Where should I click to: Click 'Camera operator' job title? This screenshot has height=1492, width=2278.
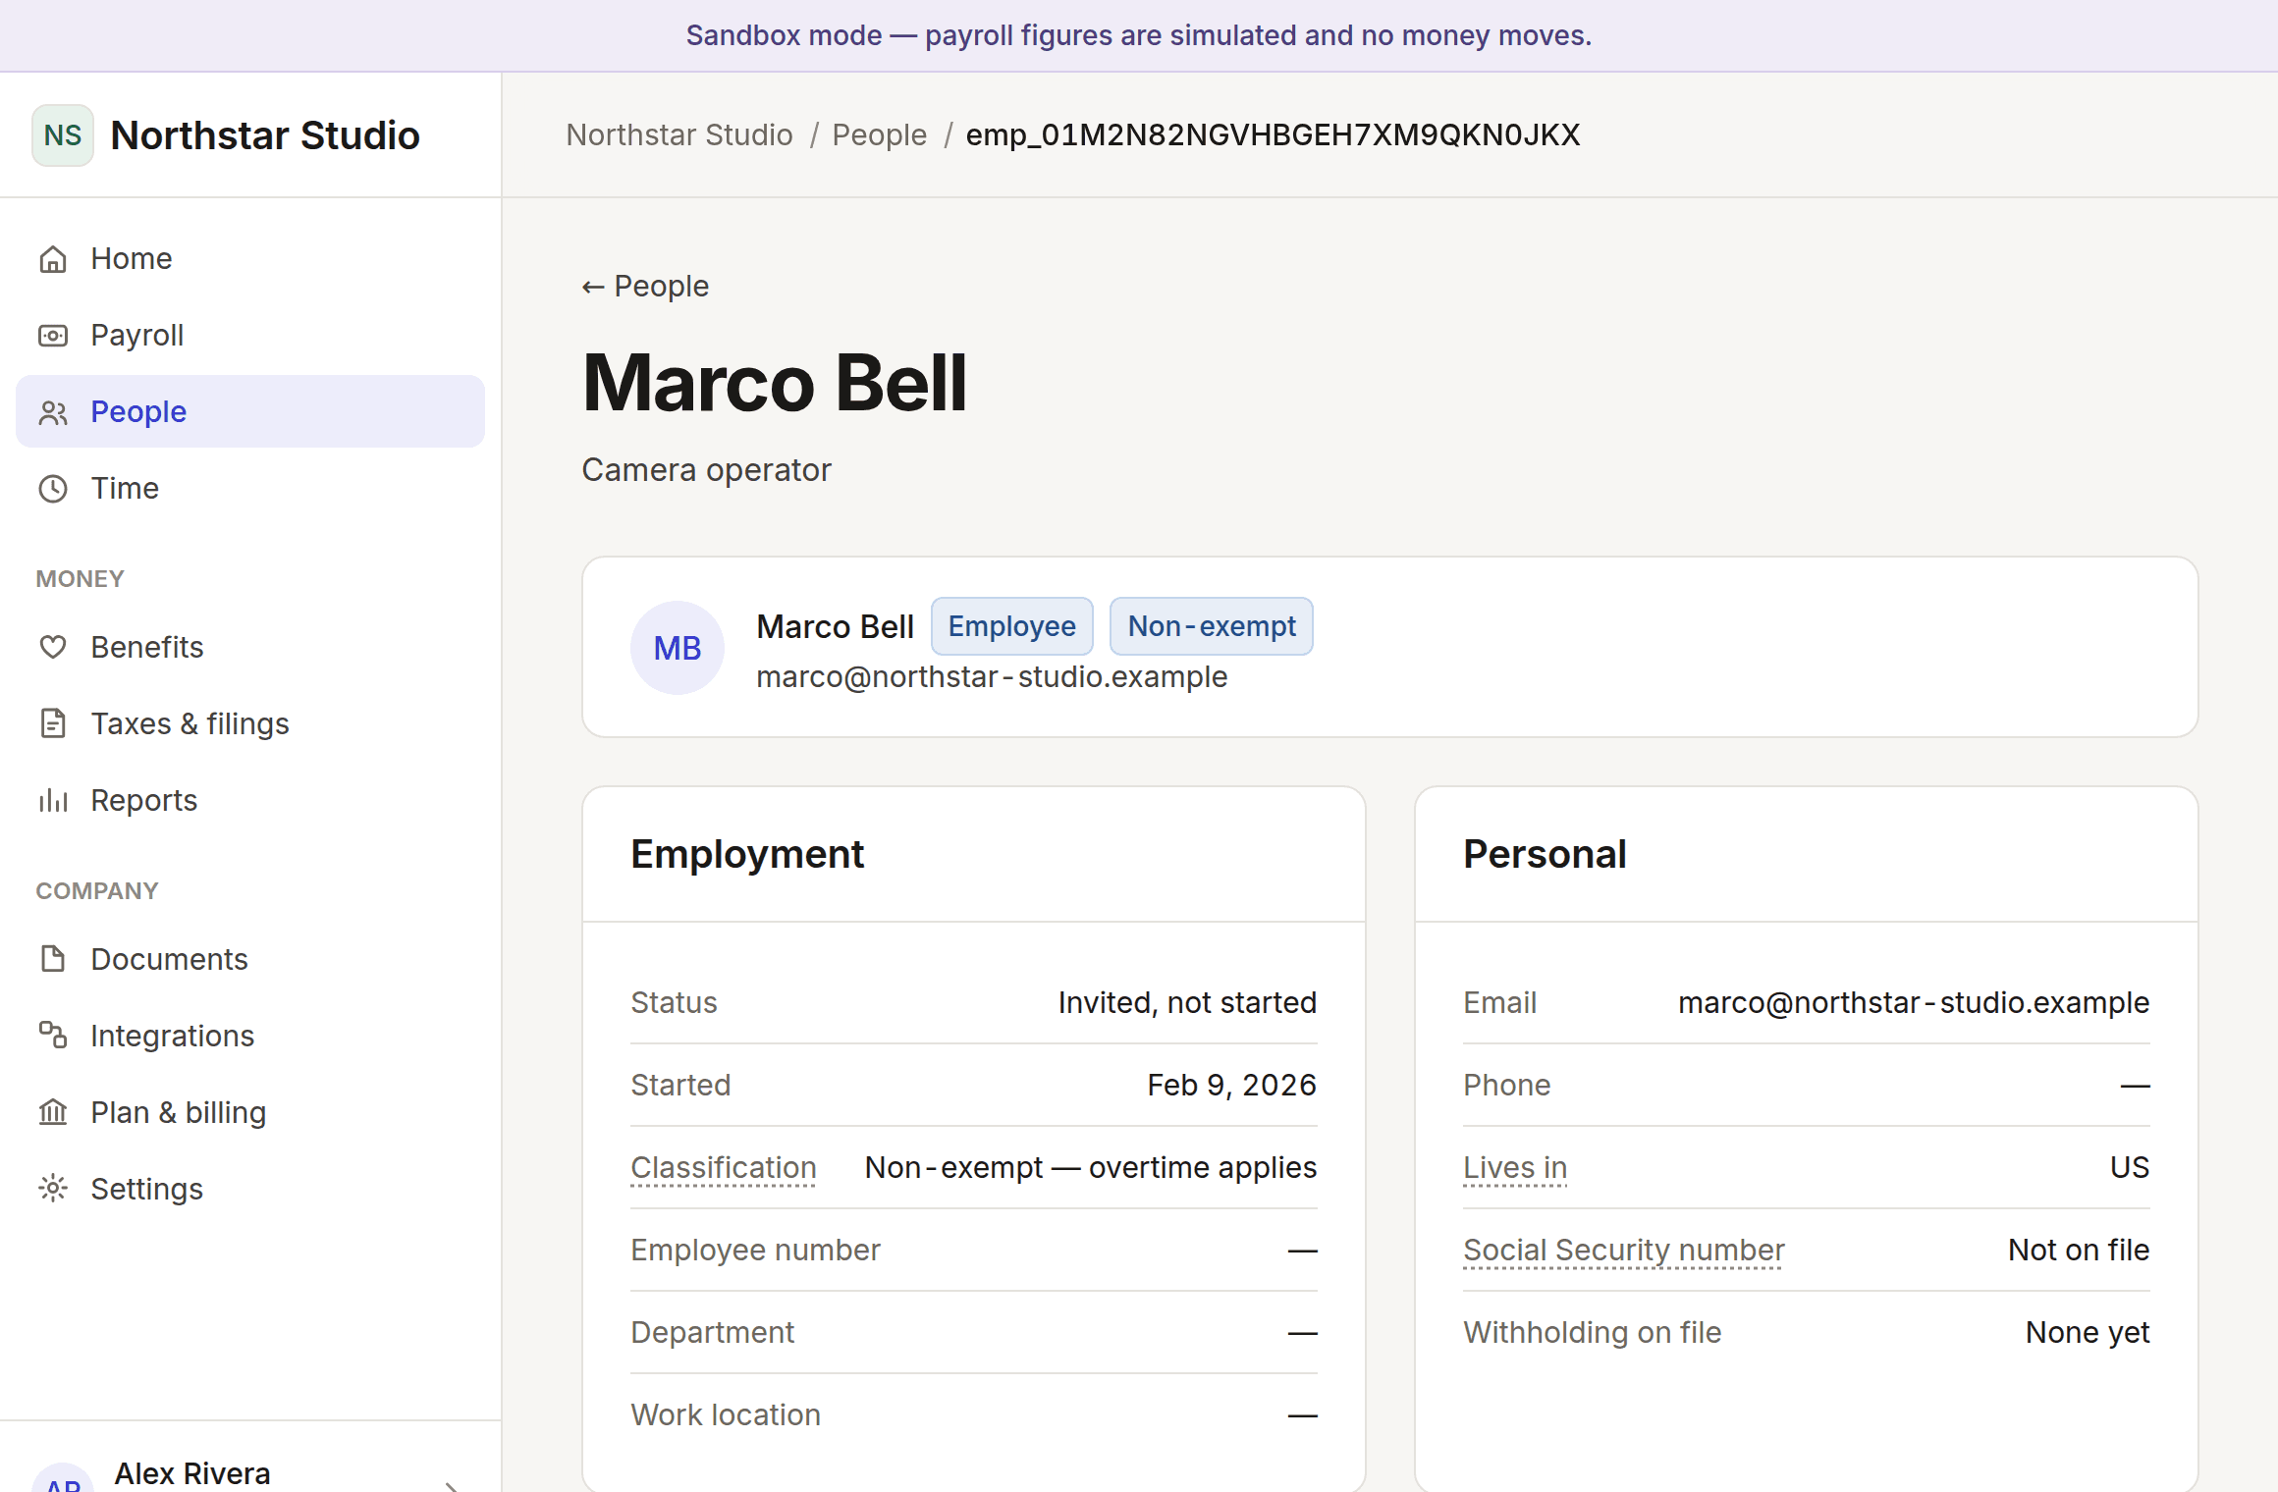coord(707,470)
